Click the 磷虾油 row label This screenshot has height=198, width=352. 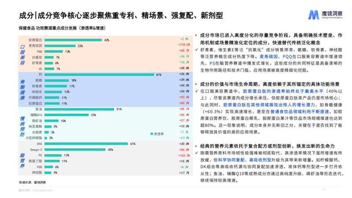tap(37, 121)
